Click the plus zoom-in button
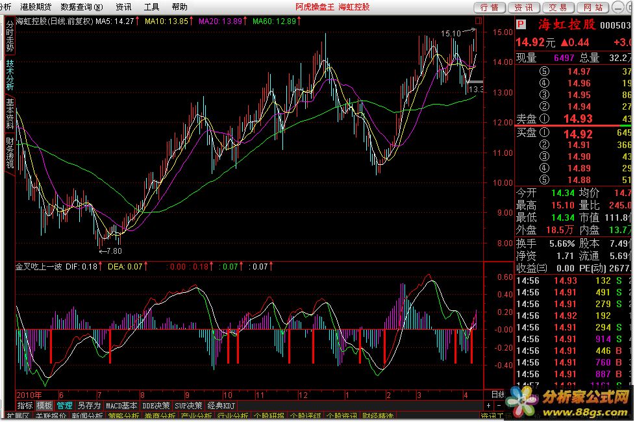Screen dimensions: 635x422 pyautogui.click(x=489, y=405)
